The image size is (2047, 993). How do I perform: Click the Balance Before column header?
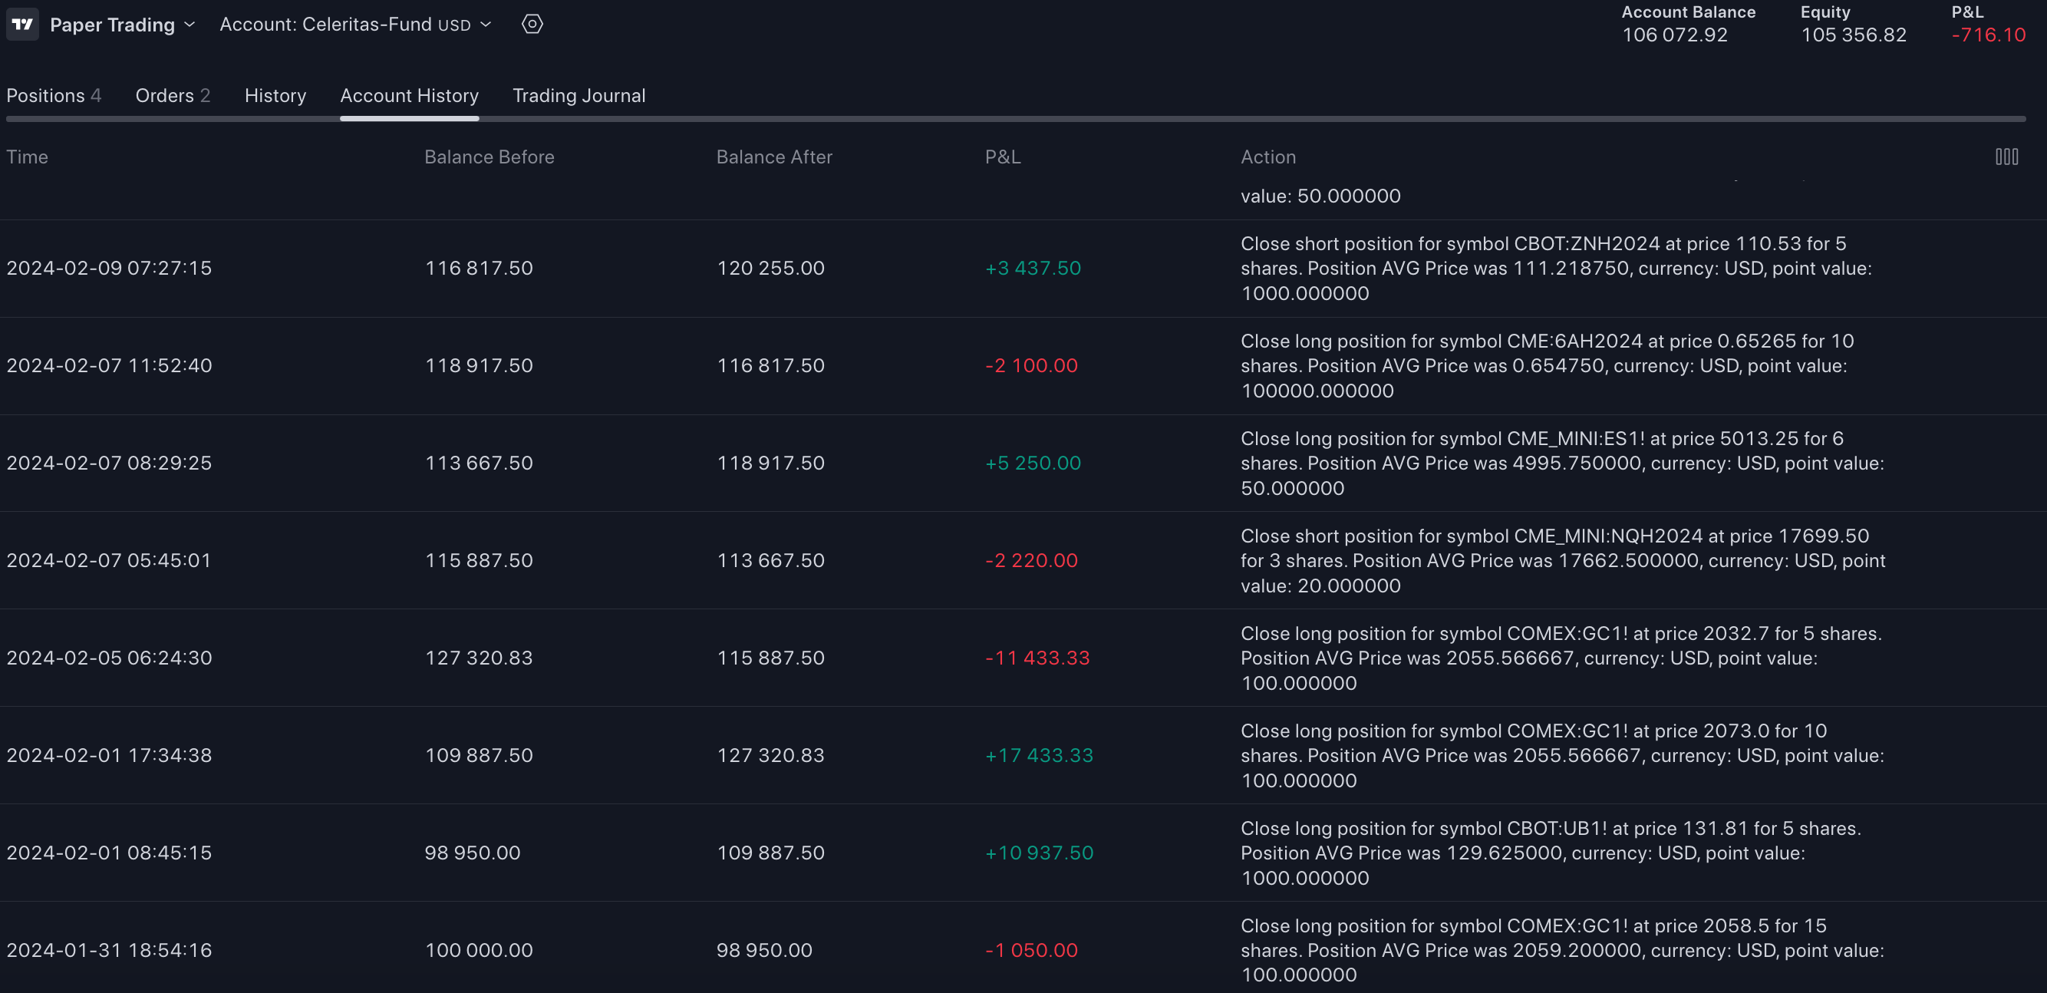tap(489, 157)
